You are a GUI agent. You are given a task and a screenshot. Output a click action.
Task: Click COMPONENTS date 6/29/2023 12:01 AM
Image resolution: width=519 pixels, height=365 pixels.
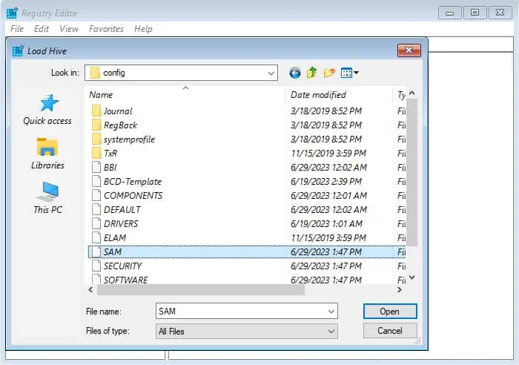pyautogui.click(x=328, y=196)
